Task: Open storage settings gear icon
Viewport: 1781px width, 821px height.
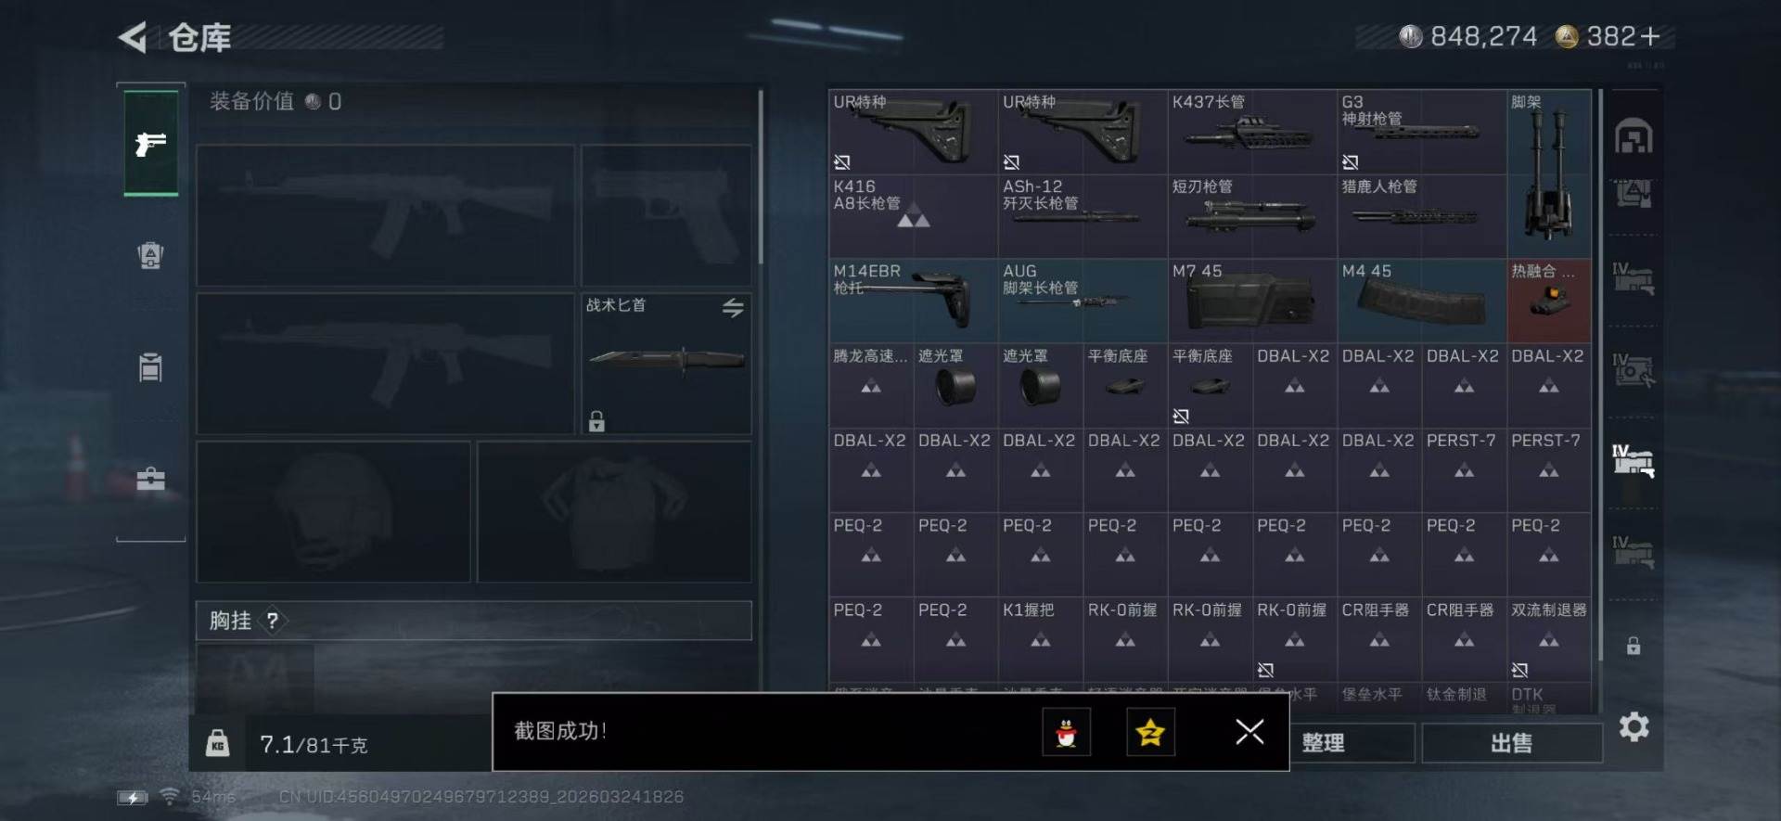Action: pyautogui.click(x=1634, y=726)
